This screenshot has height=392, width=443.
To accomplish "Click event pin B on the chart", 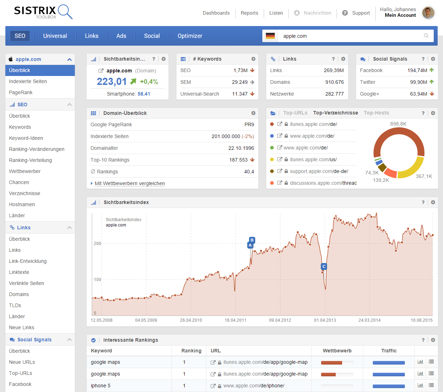I will coord(252,240).
